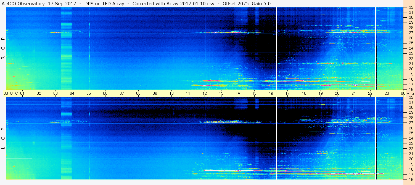Click hour '22' on the time axis
The height and width of the screenshot is (185, 415).
[370, 93]
